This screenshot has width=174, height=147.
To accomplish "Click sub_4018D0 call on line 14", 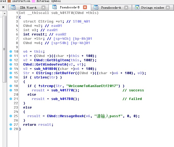I will tap(45, 69).
